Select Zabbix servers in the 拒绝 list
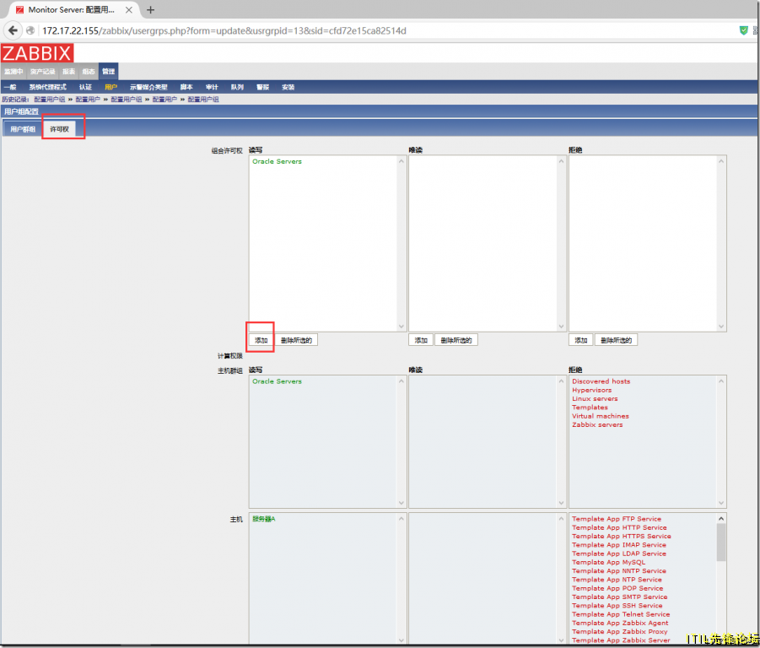The width and height of the screenshot is (760, 648). pyautogui.click(x=597, y=425)
